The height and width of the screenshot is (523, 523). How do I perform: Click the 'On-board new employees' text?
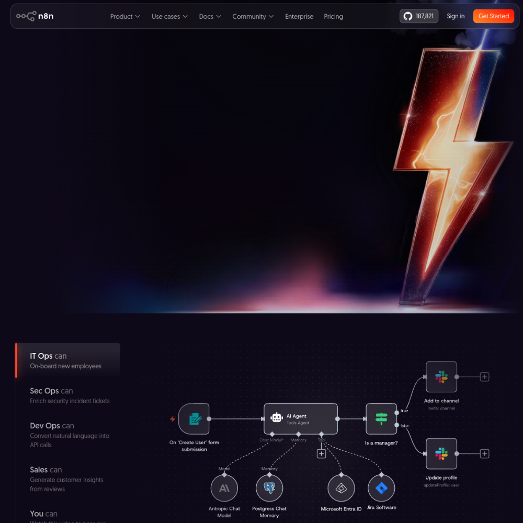pyautogui.click(x=66, y=366)
